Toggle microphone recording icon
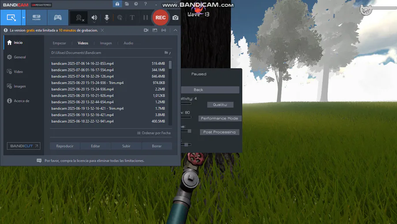The width and height of the screenshot is (397, 224). 107,18
